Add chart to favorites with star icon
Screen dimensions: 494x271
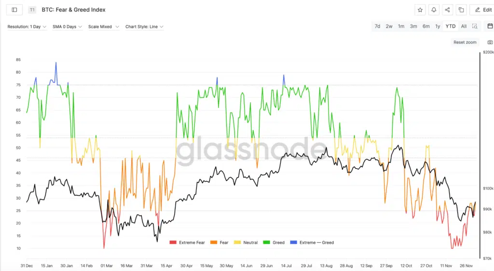[x=420, y=10]
